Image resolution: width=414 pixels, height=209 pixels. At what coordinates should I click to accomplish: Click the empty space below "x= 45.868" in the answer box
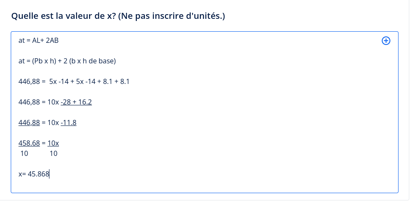[x=172, y=185]
